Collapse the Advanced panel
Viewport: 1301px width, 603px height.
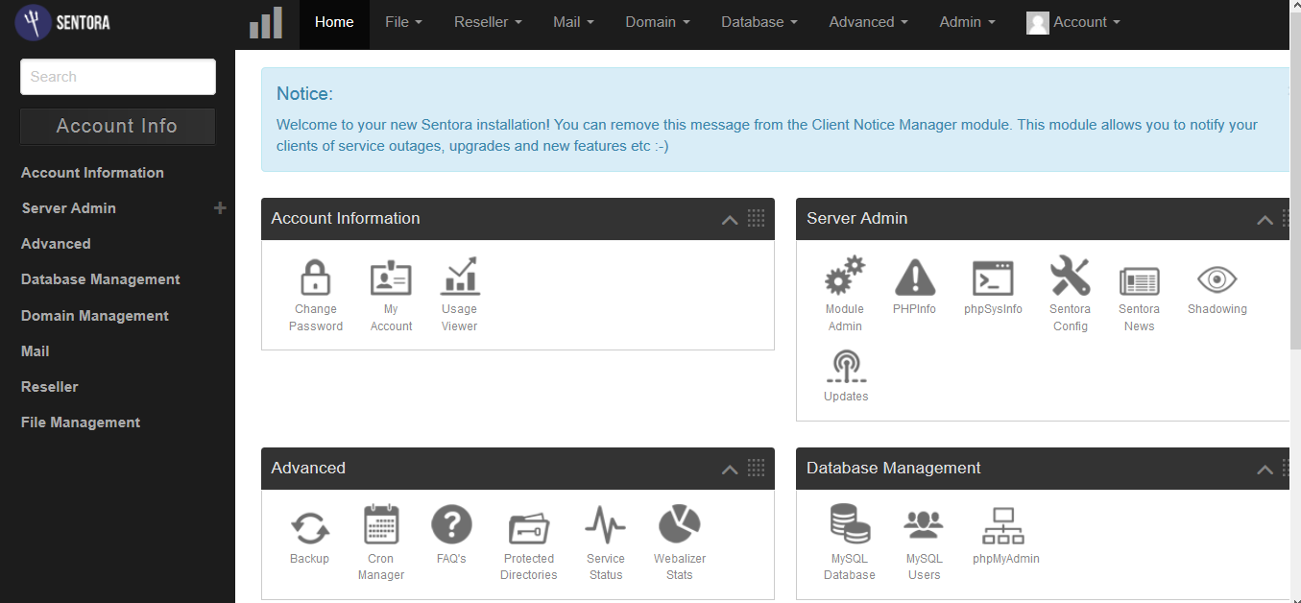pyautogui.click(x=730, y=470)
